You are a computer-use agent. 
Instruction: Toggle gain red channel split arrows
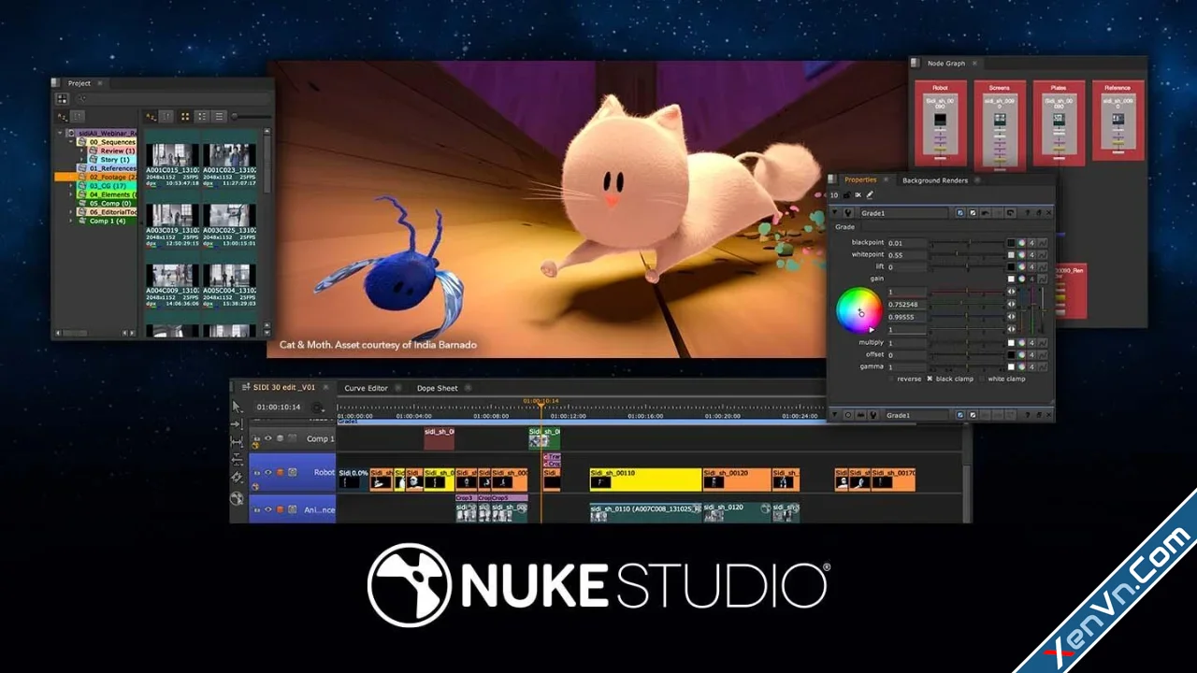pyautogui.click(x=1011, y=291)
